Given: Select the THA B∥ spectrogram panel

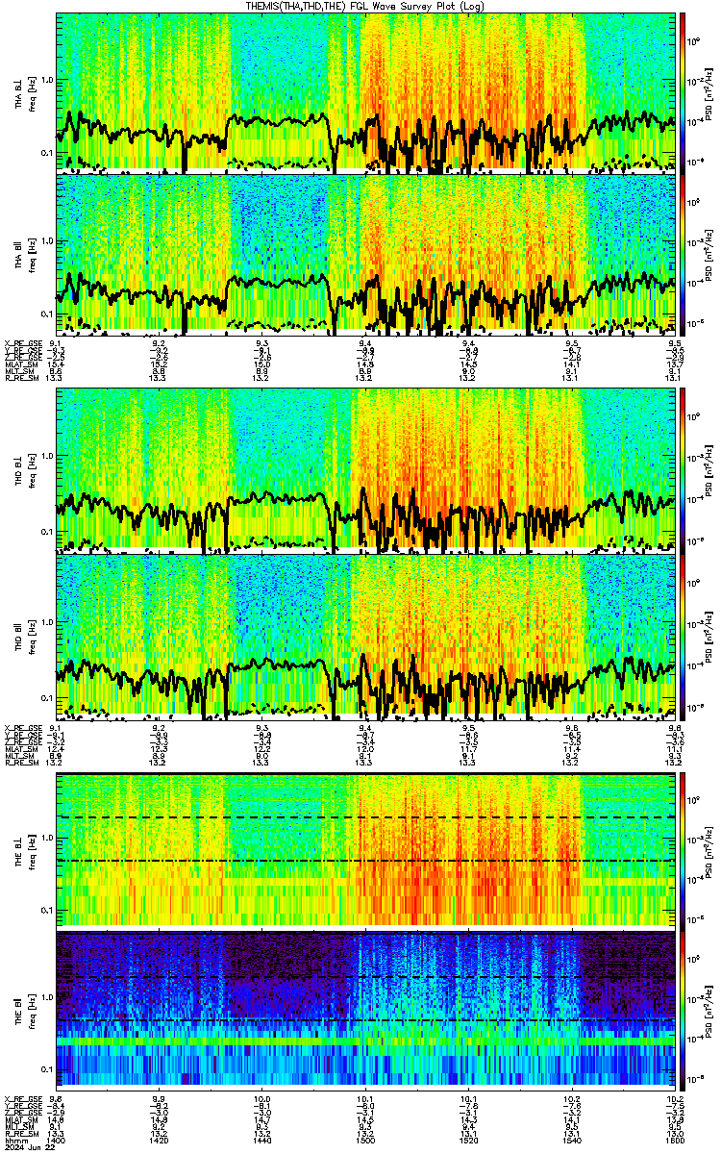Looking at the screenshot, I should tap(365, 254).
